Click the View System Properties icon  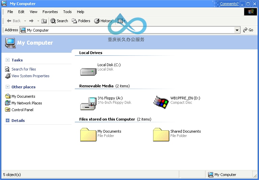(8, 76)
